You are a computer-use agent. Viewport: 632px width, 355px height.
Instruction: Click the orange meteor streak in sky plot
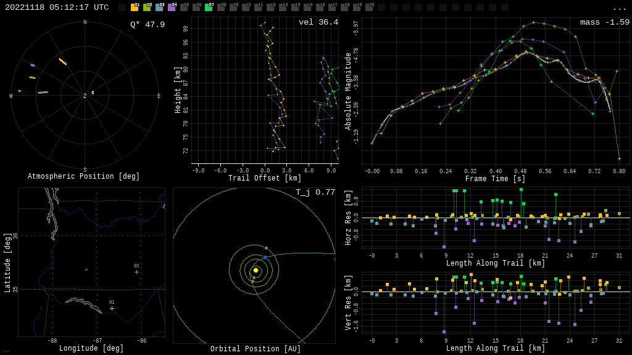(x=62, y=61)
